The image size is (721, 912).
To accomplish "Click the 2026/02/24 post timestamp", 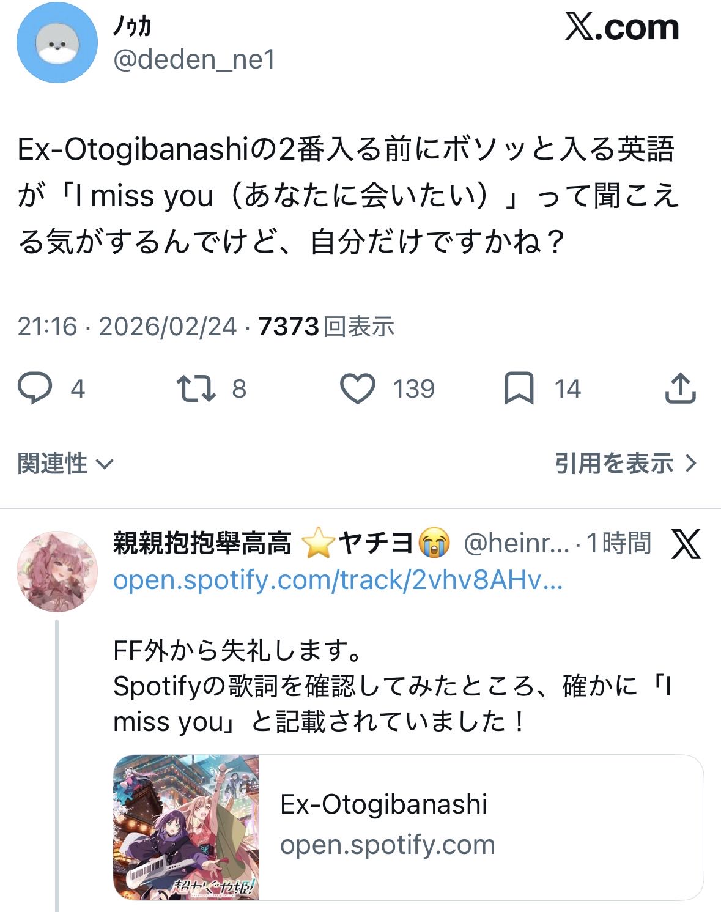I will (168, 326).
